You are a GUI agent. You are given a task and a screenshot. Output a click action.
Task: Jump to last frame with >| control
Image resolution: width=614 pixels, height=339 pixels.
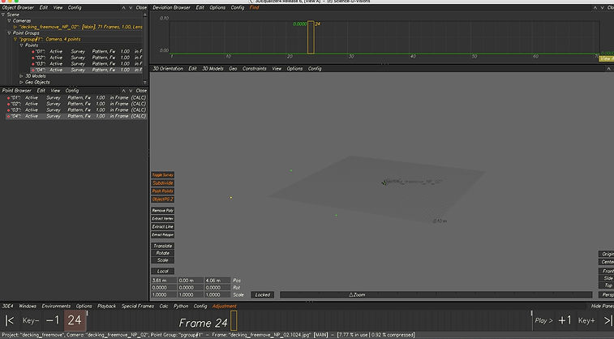click(608, 320)
